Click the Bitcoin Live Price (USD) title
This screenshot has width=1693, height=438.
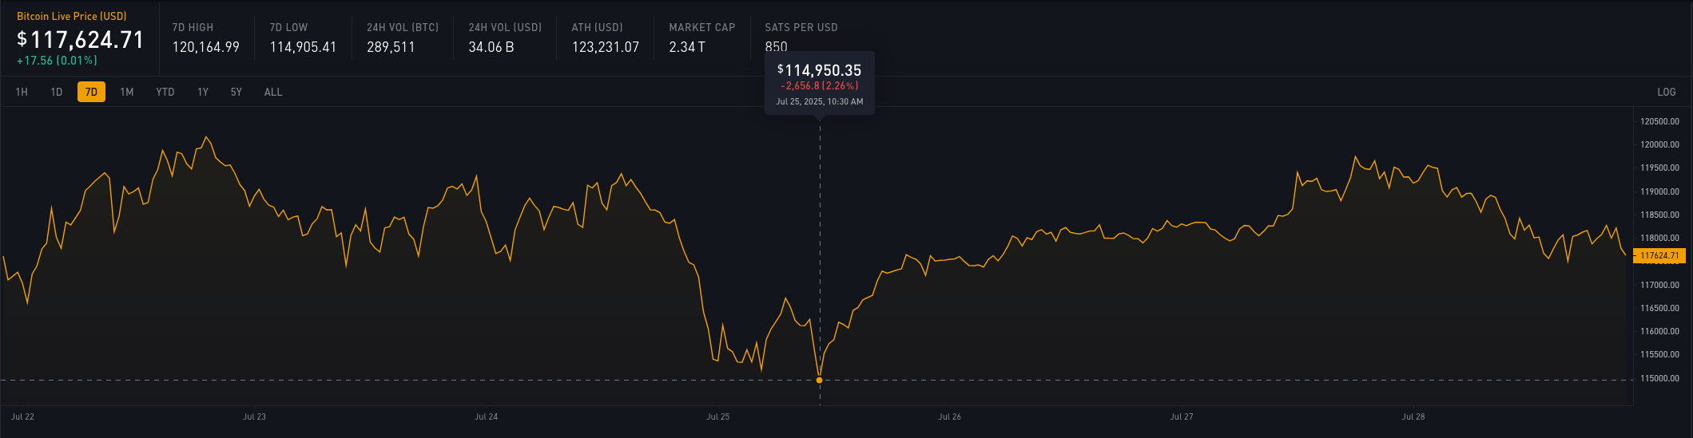[72, 16]
